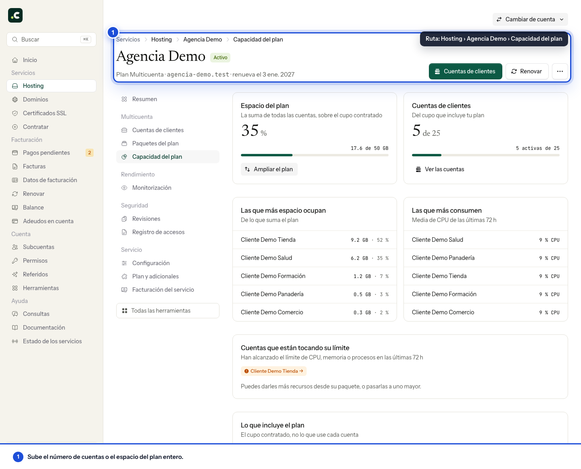Click the Subcuentas people icon
This screenshot has height=469, width=581.
tap(15, 247)
